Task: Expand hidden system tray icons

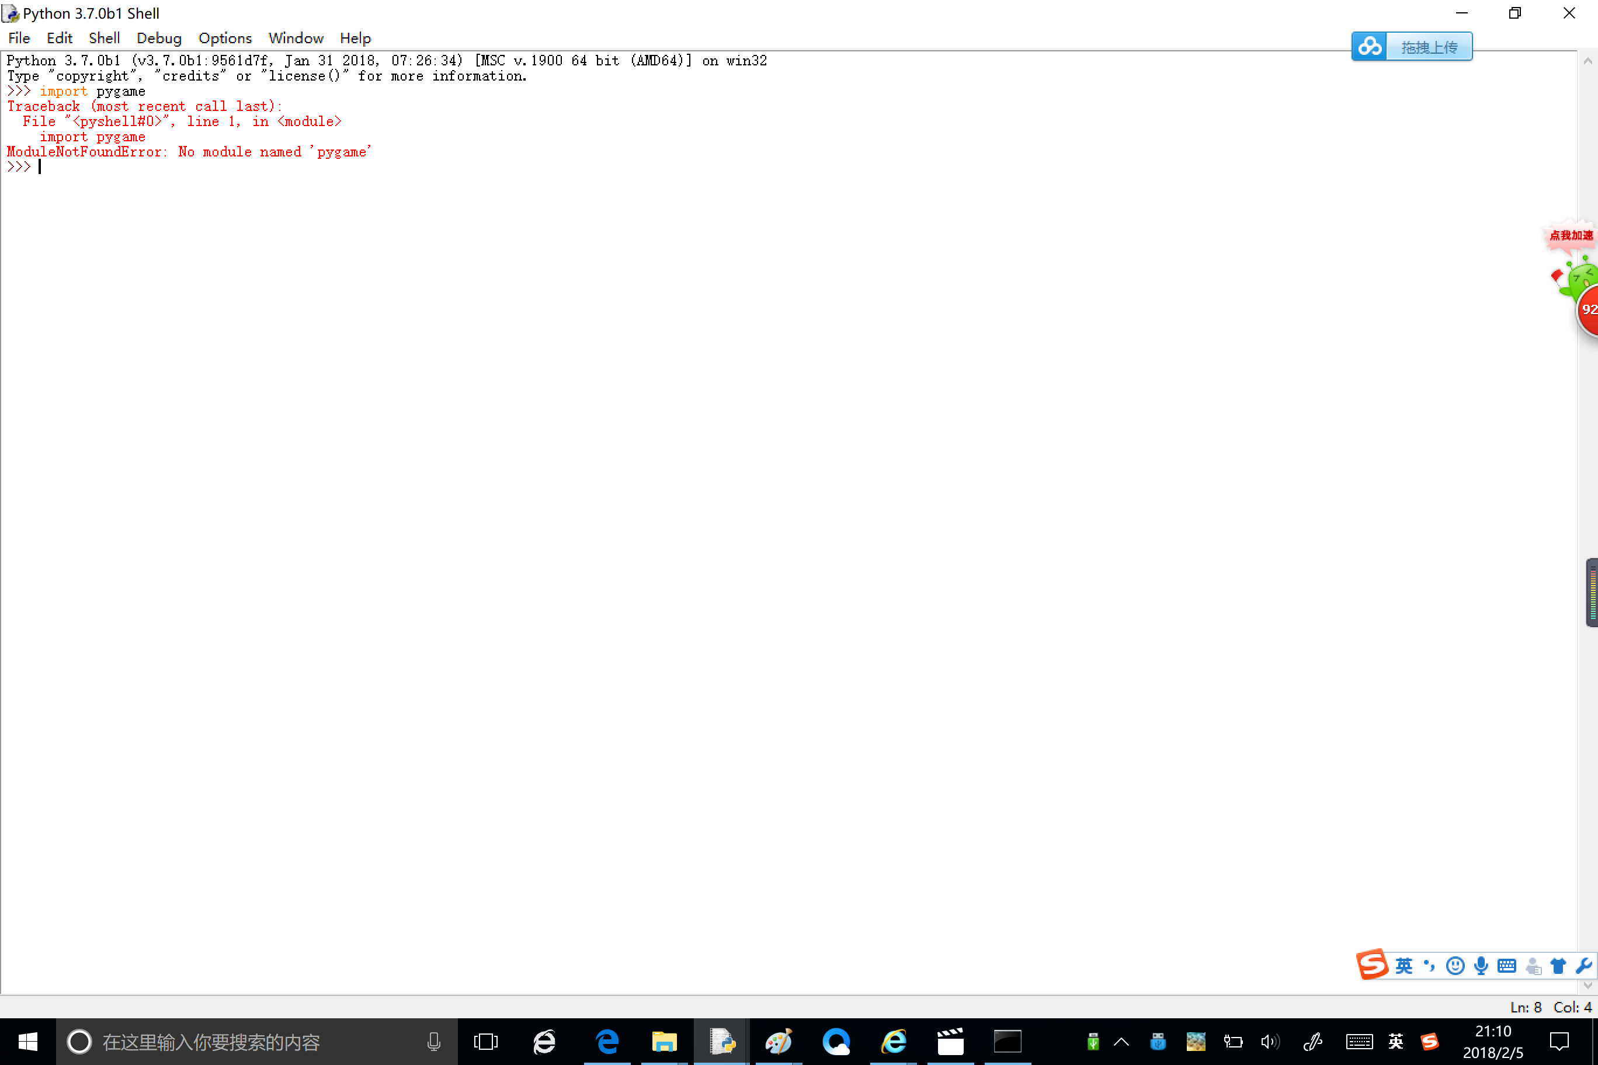Action: (1121, 1041)
